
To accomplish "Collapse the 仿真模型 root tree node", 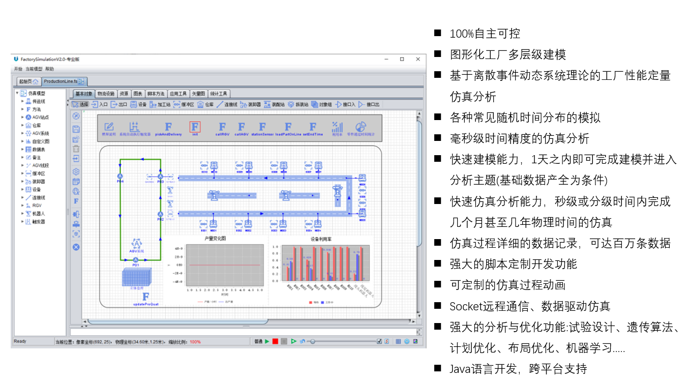I will tap(17, 93).
